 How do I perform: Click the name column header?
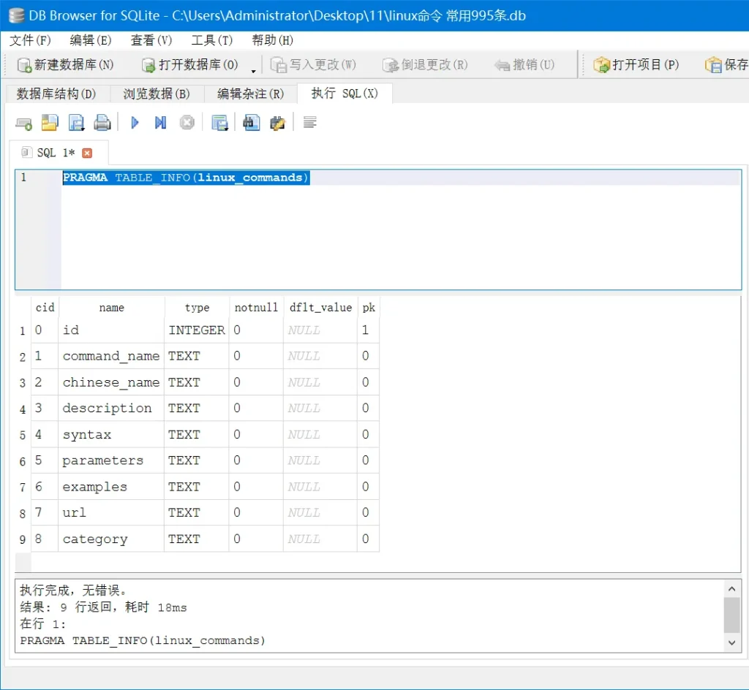pyautogui.click(x=111, y=308)
